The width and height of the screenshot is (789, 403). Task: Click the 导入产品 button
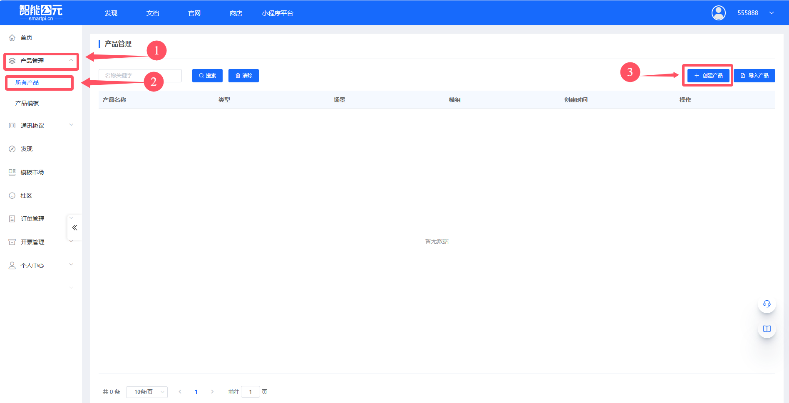[x=754, y=76]
